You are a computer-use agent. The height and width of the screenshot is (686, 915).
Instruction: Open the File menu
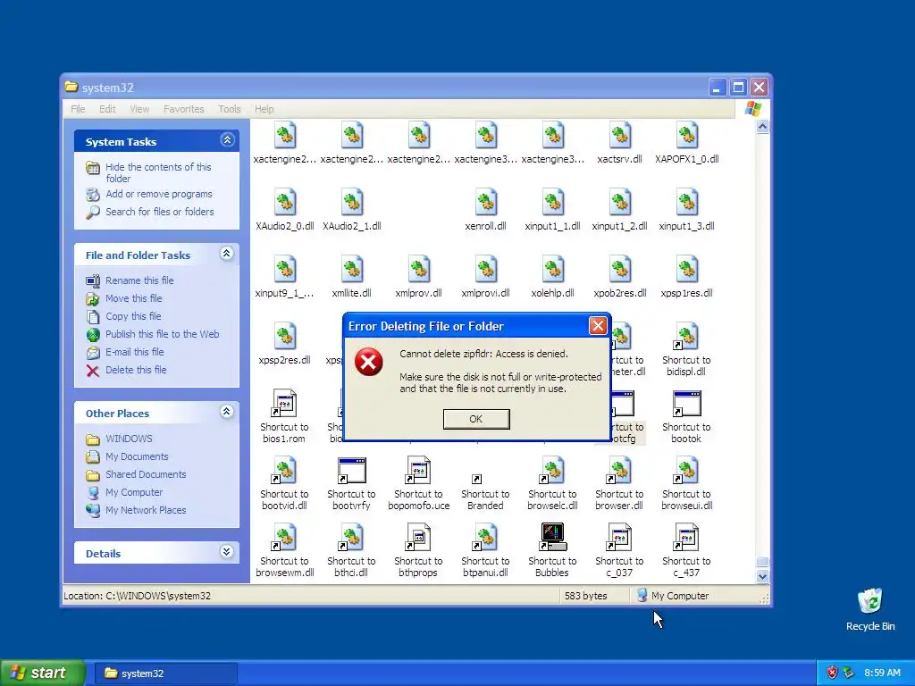point(78,109)
